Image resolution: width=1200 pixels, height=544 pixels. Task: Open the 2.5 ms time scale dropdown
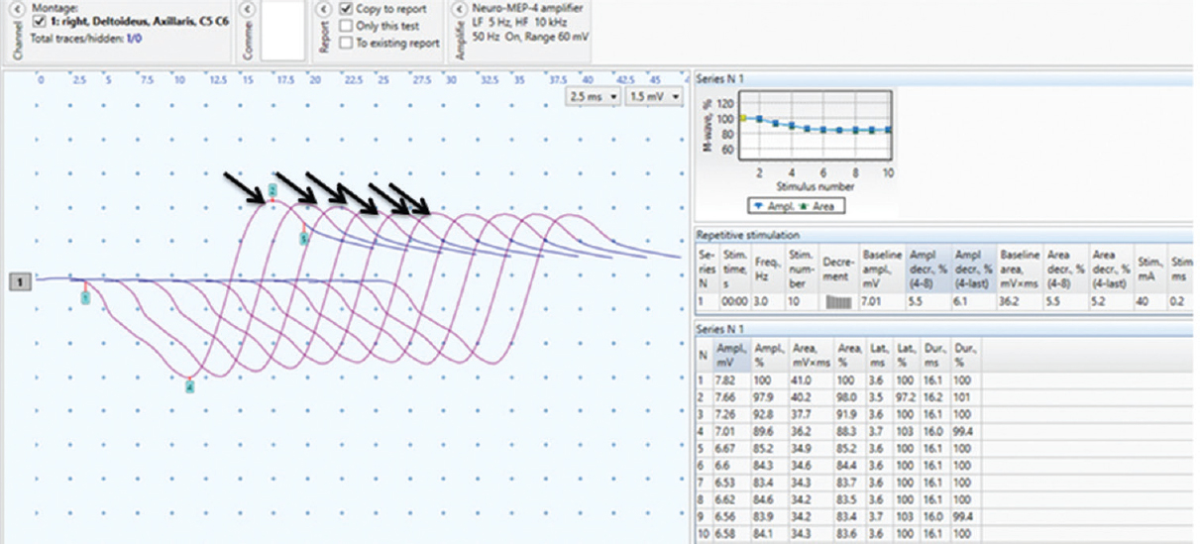[594, 96]
